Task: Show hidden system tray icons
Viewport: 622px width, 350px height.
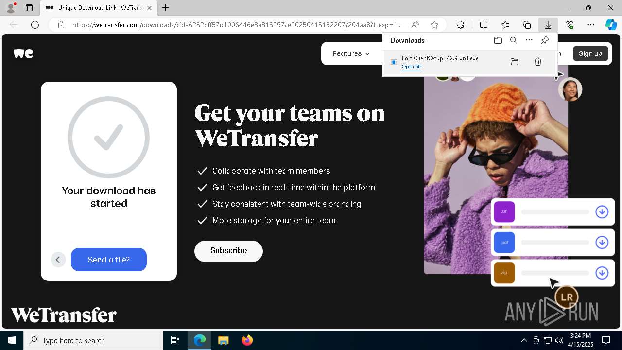Action: pyautogui.click(x=524, y=340)
